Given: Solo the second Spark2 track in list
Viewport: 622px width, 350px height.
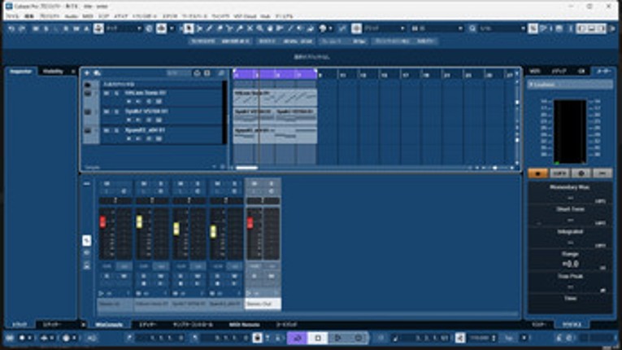Looking at the screenshot, I should pyautogui.click(x=116, y=129).
